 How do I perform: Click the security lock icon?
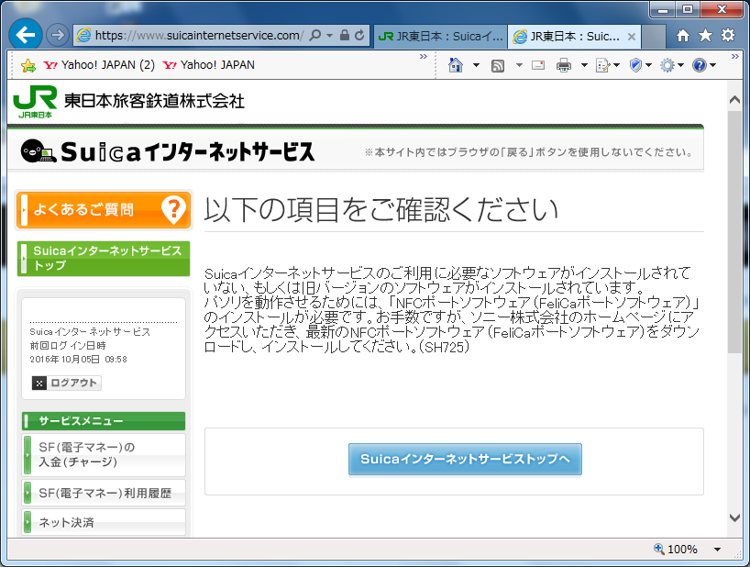coord(345,36)
